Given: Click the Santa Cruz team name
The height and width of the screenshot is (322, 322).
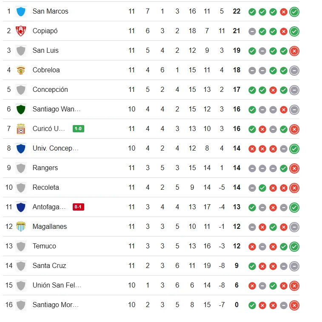Looking at the screenshot, I should 49,266.
